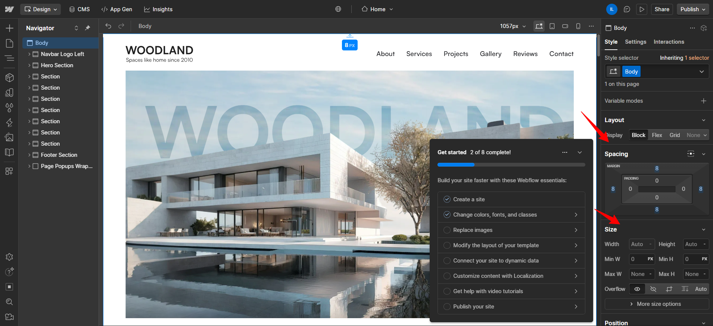The height and width of the screenshot is (326, 713).
Task: Open the Variables panel
Action: click(9, 108)
